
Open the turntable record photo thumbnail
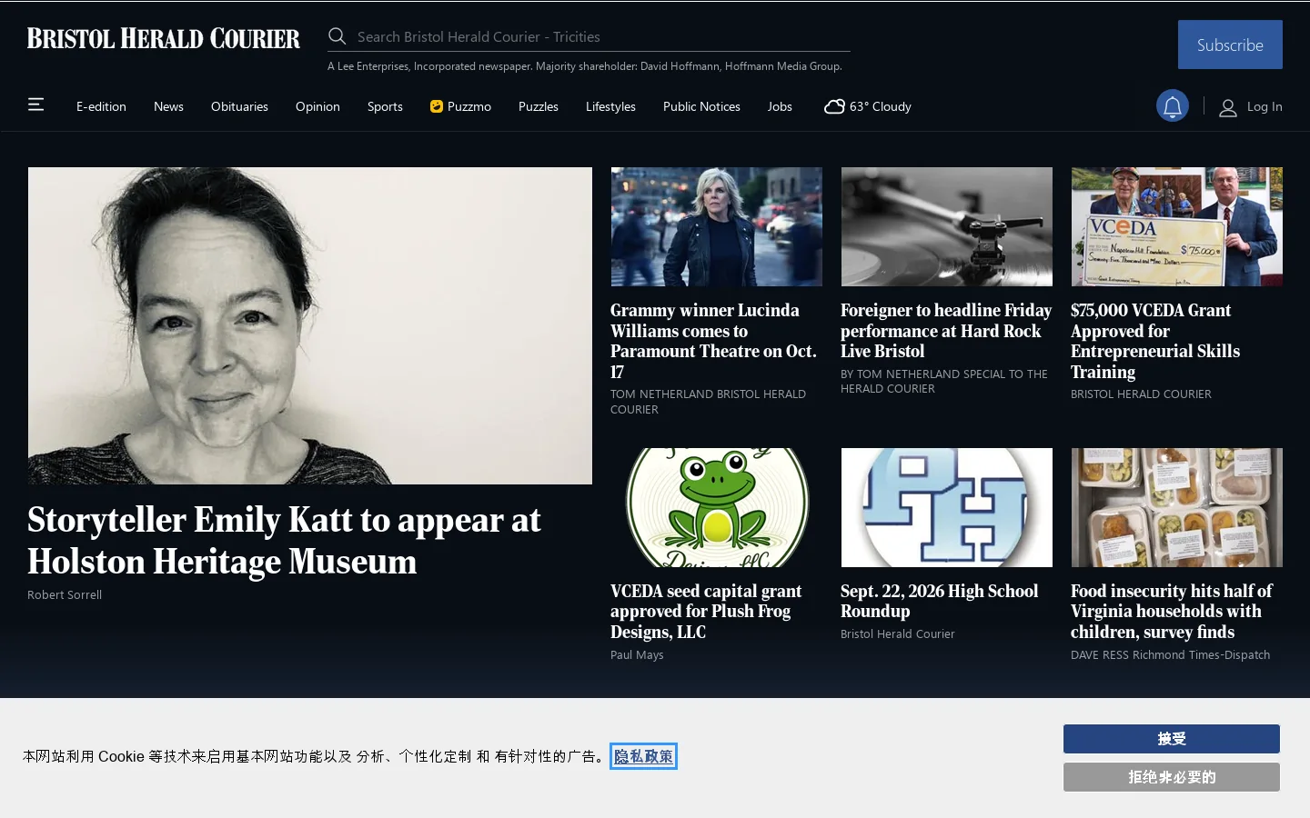pyautogui.click(x=947, y=226)
